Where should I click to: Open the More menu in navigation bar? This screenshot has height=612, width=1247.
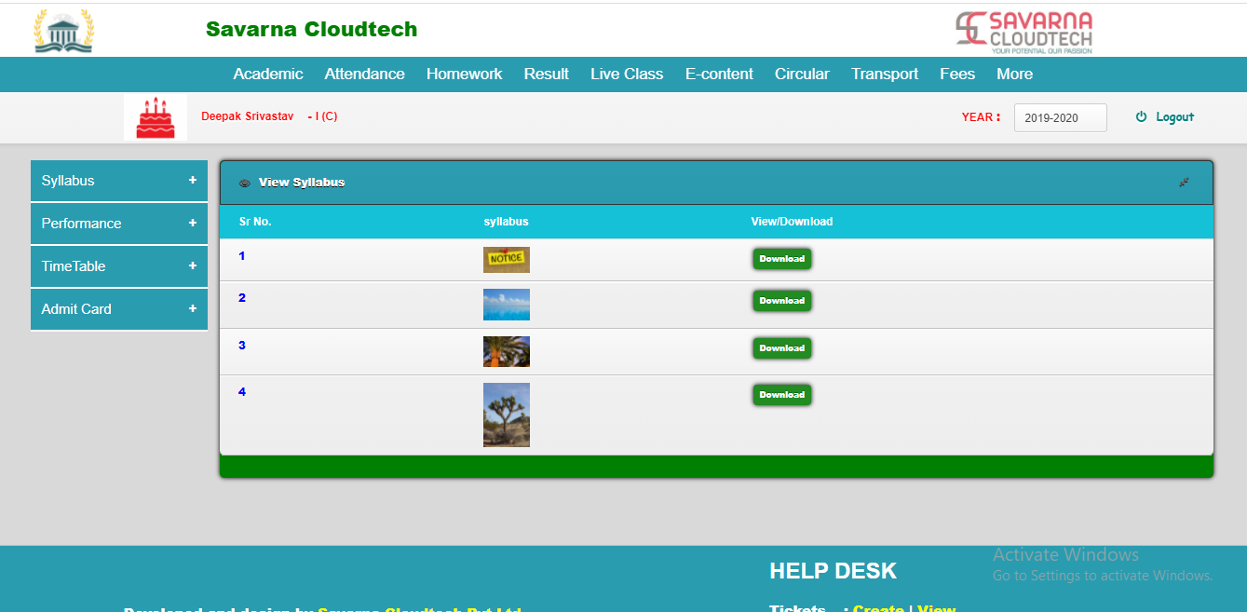coord(1014,75)
